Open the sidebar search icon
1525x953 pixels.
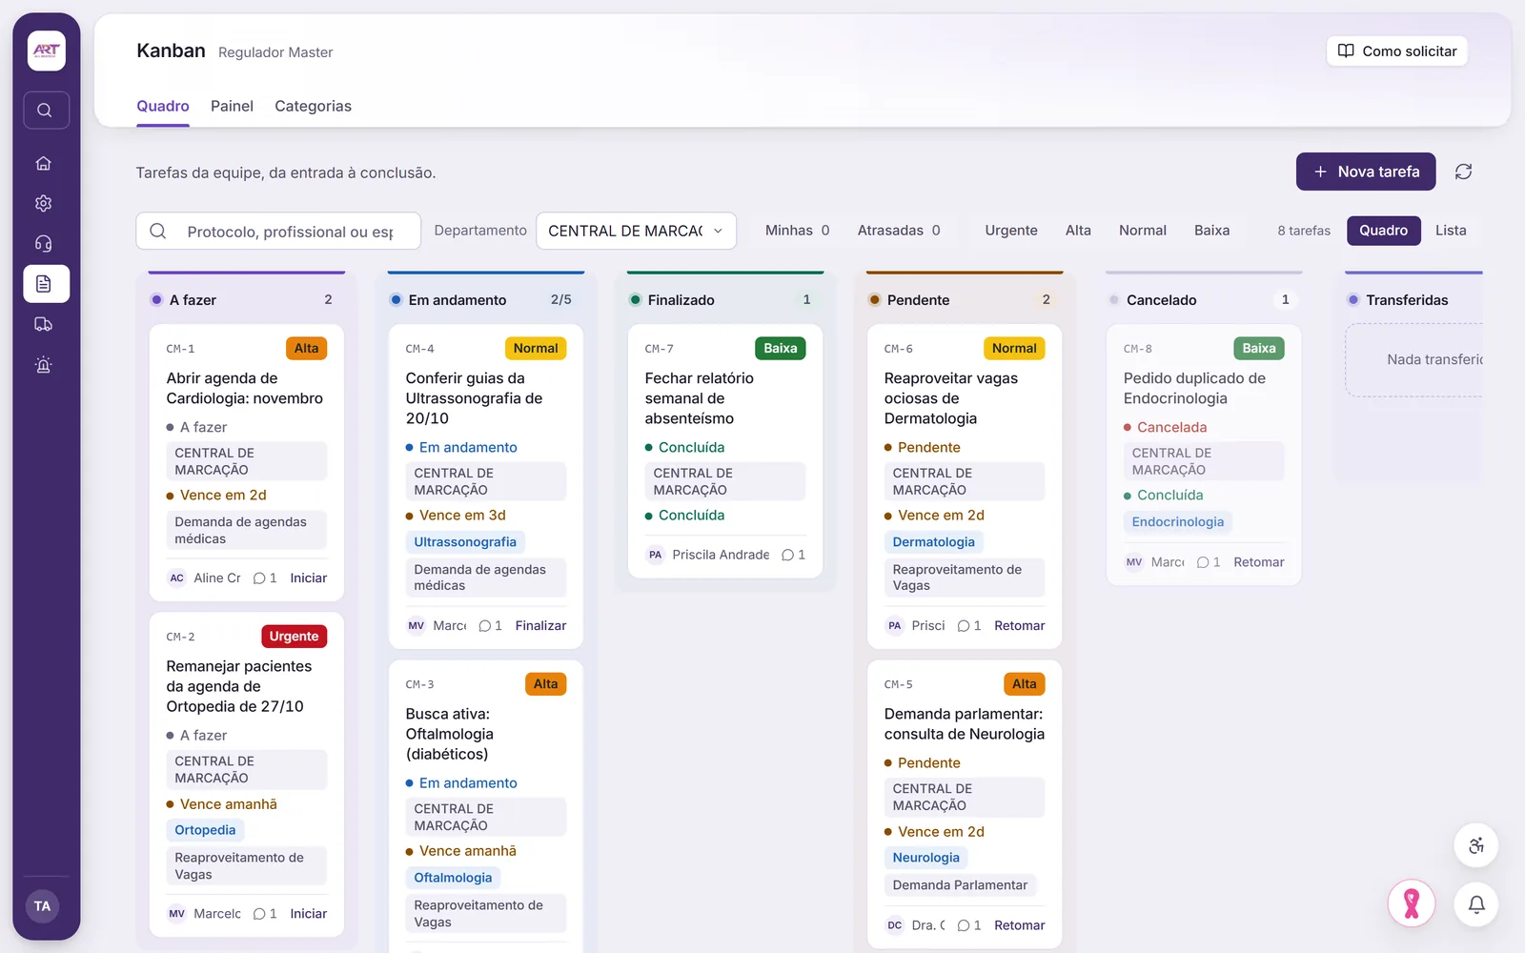pyautogui.click(x=45, y=111)
